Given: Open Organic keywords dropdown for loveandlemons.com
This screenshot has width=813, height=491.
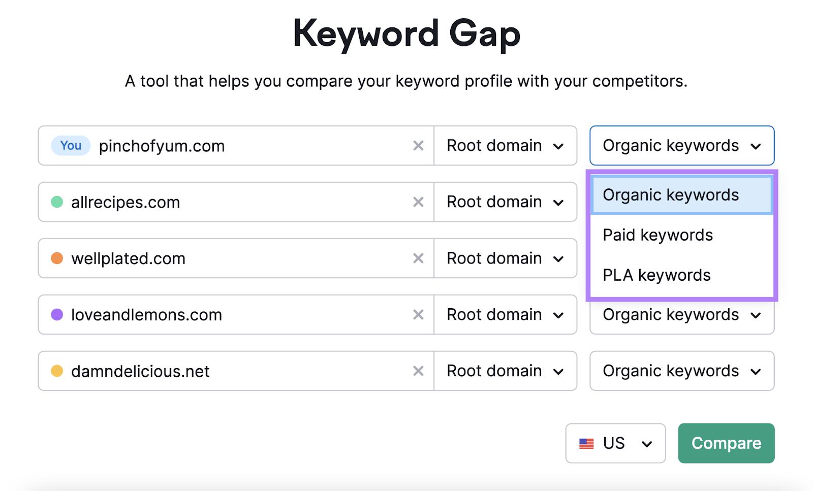Looking at the screenshot, I should click(x=681, y=315).
